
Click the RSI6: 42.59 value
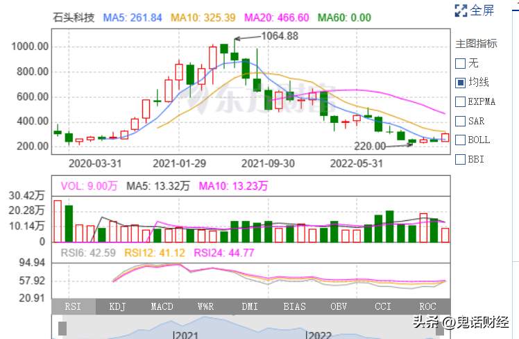(x=88, y=253)
